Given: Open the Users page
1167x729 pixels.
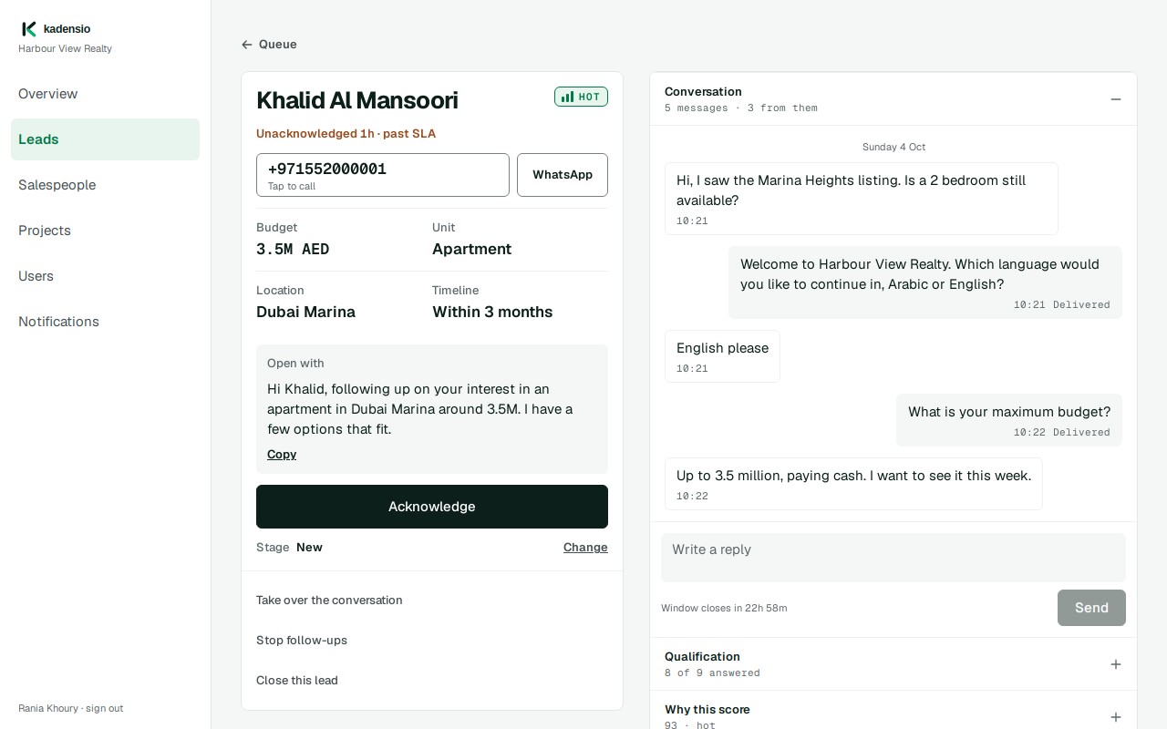Looking at the screenshot, I should (x=105, y=276).
